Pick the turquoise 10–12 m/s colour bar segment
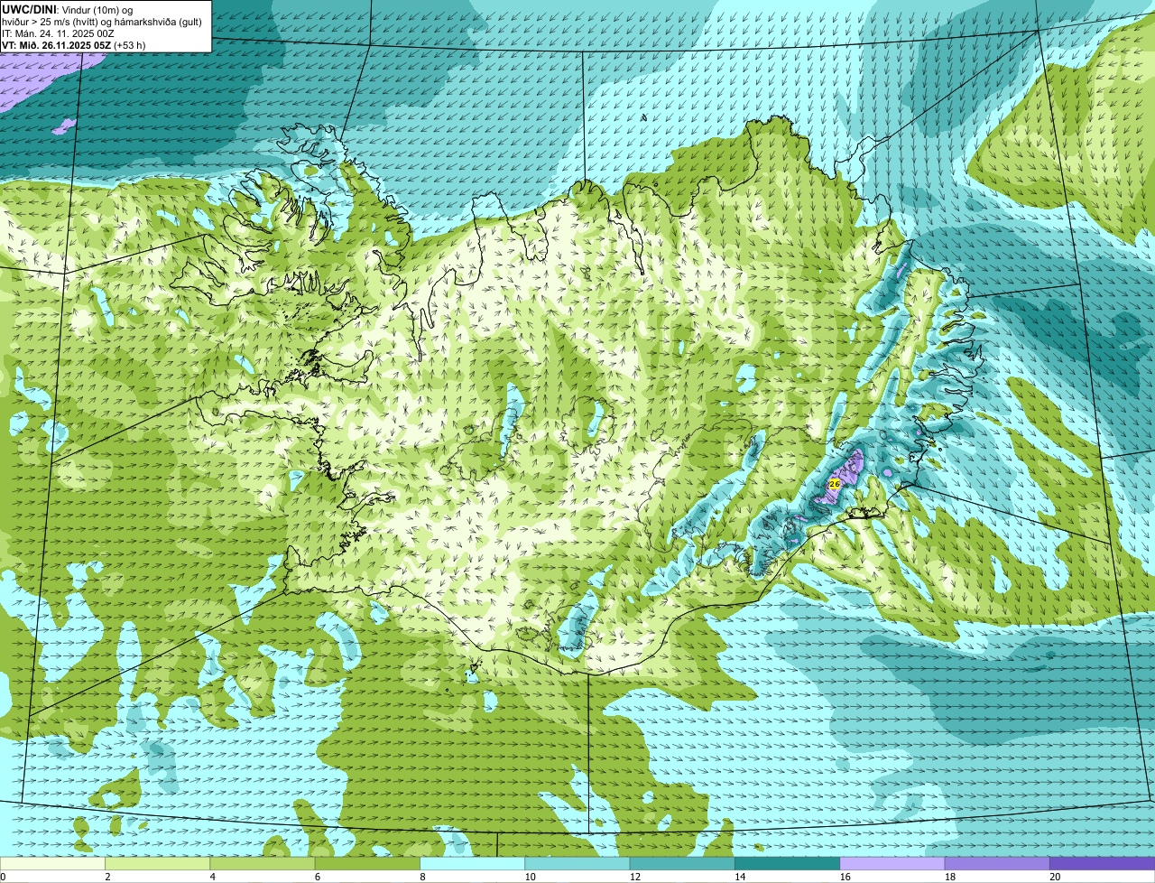This screenshot has height=883, width=1155. [x=577, y=863]
